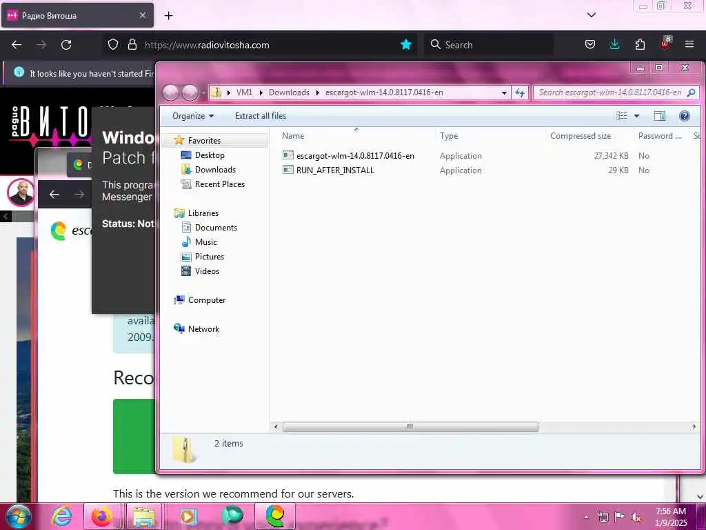Open Desktop in Favorites

210,155
